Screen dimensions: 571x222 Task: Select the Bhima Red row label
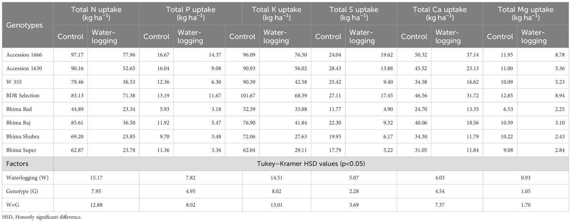point(18,109)
